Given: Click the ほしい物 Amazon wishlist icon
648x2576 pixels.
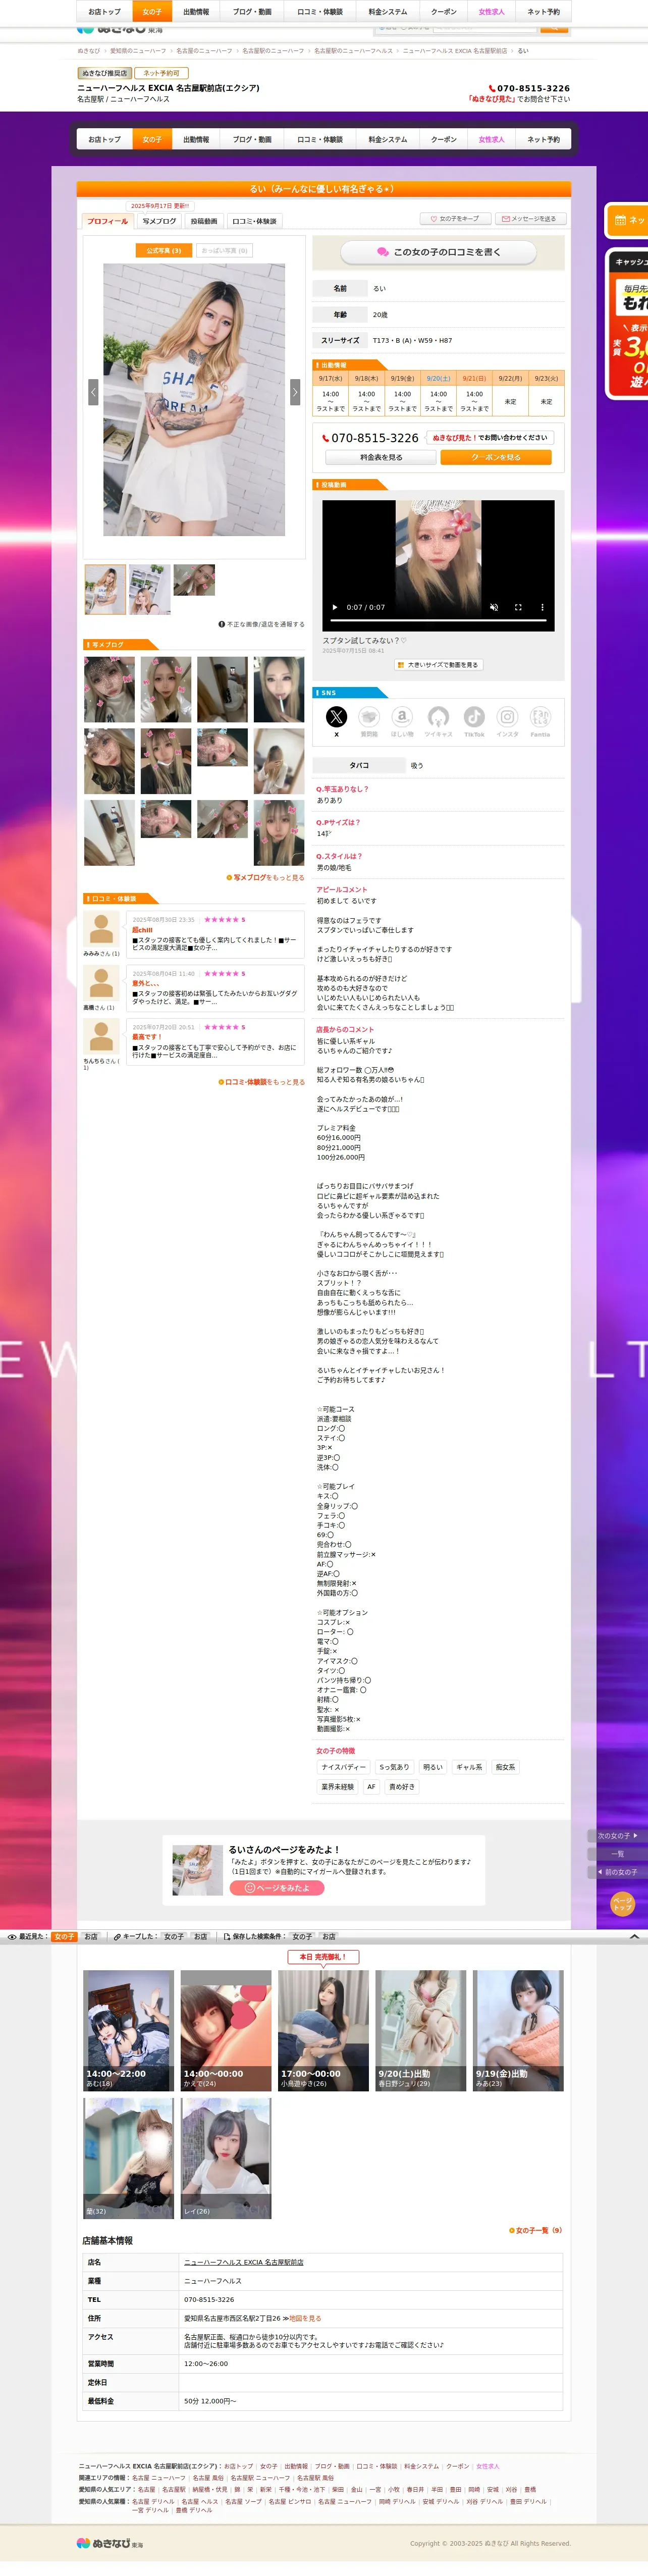Looking at the screenshot, I should pyautogui.click(x=402, y=717).
